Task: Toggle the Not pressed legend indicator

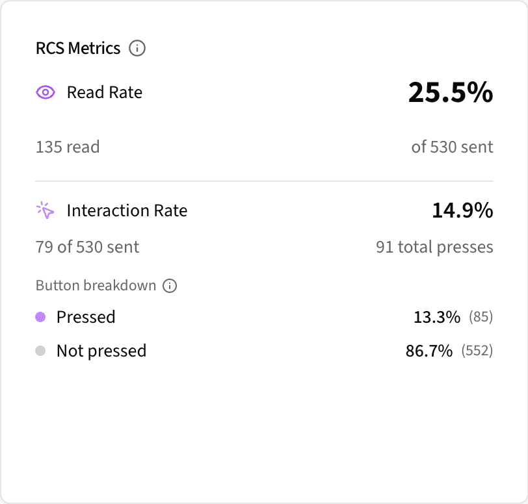Action: click(x=41, y=351)
